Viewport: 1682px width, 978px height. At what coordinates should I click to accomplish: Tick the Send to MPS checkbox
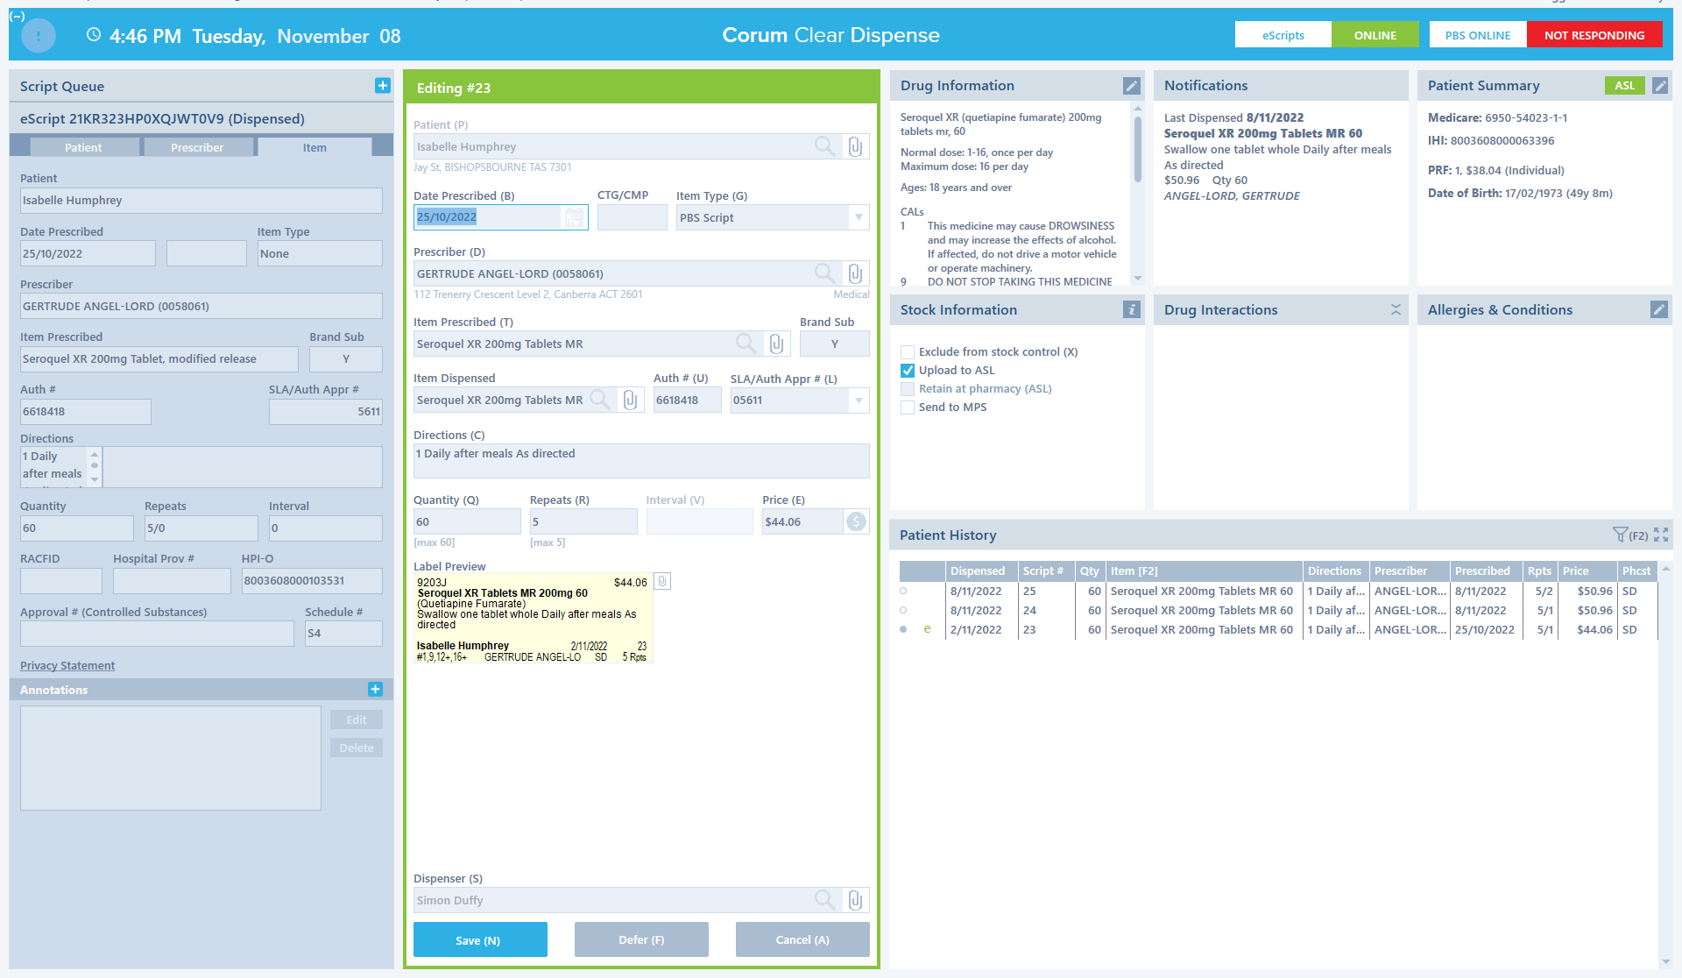pos(908,407)
